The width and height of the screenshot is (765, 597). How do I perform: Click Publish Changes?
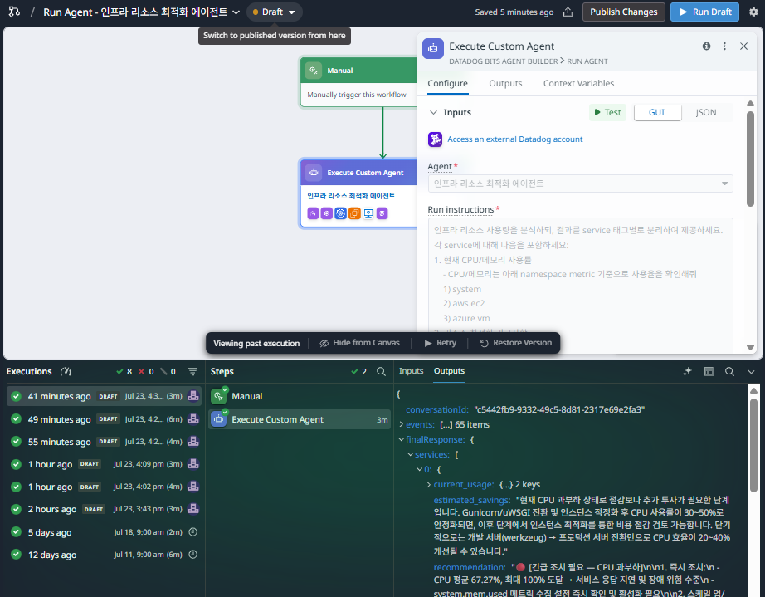coord(623,12)
